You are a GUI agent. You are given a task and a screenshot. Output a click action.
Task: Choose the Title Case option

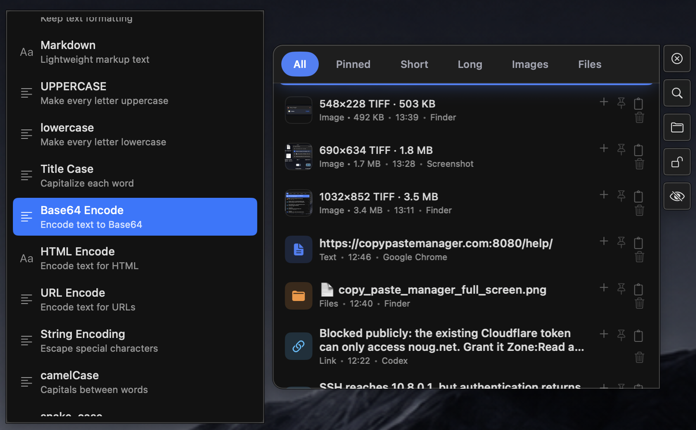click(x=135, y=175)
